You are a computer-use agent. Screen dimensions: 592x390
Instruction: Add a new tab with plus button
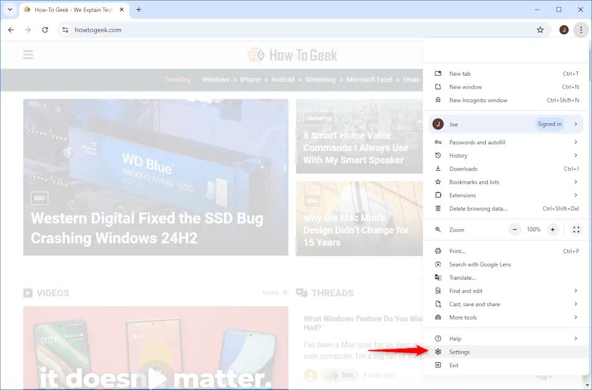139,10
